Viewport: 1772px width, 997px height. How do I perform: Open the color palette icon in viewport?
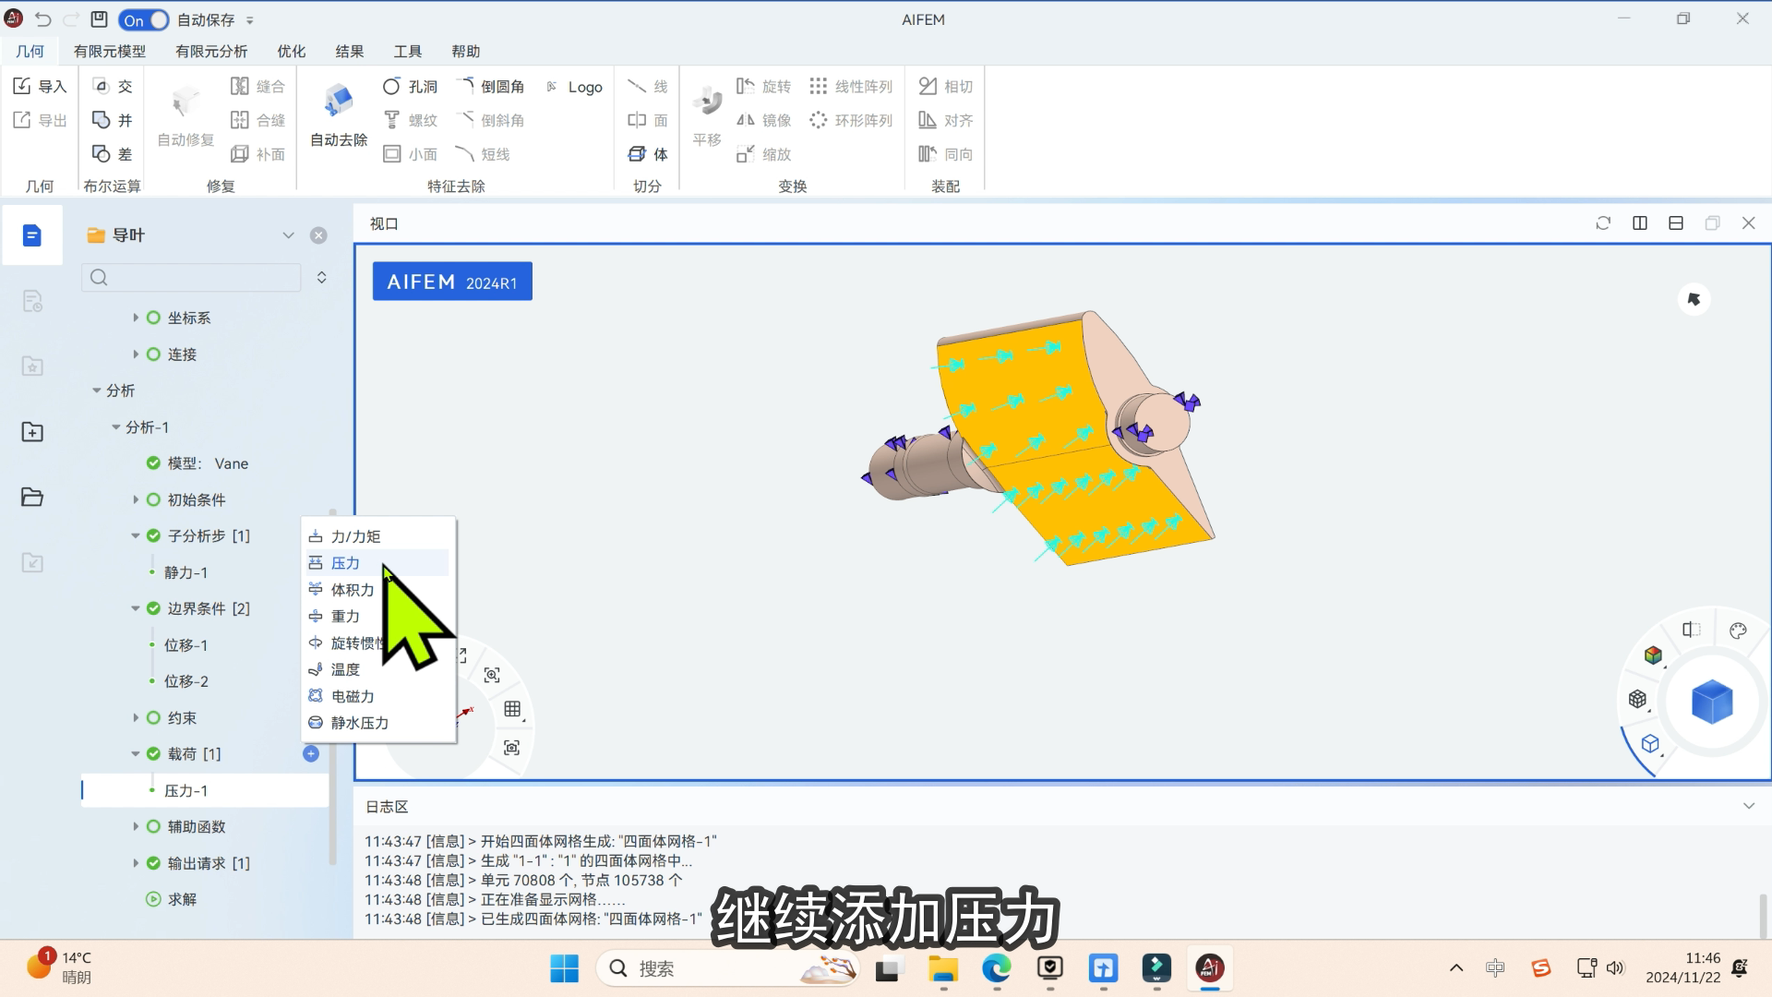[x=1738, y=631]
